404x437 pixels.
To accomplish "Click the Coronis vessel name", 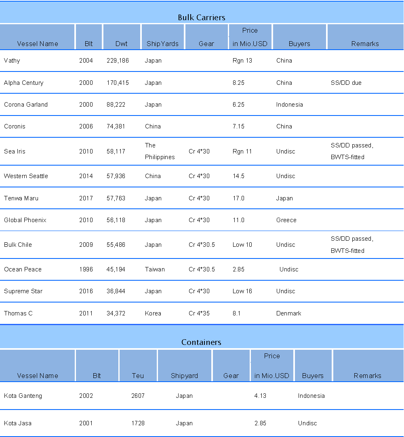I will coord(15,126).
